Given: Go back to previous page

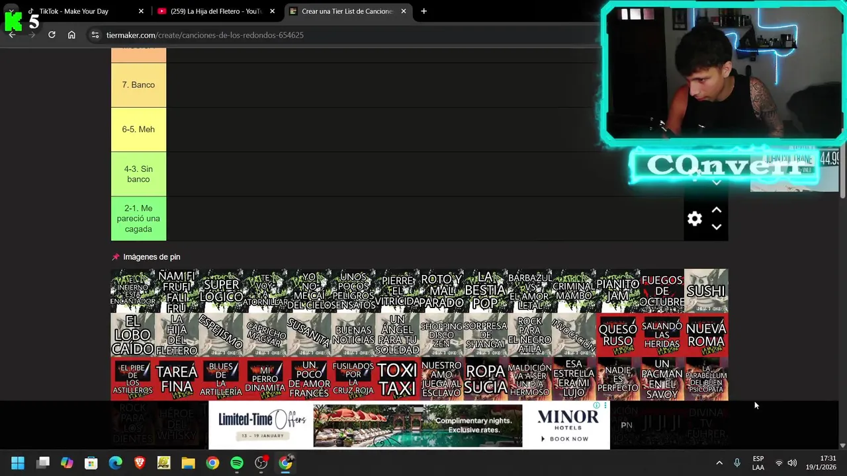Looking at the screenshot, I should coord(12,35).
